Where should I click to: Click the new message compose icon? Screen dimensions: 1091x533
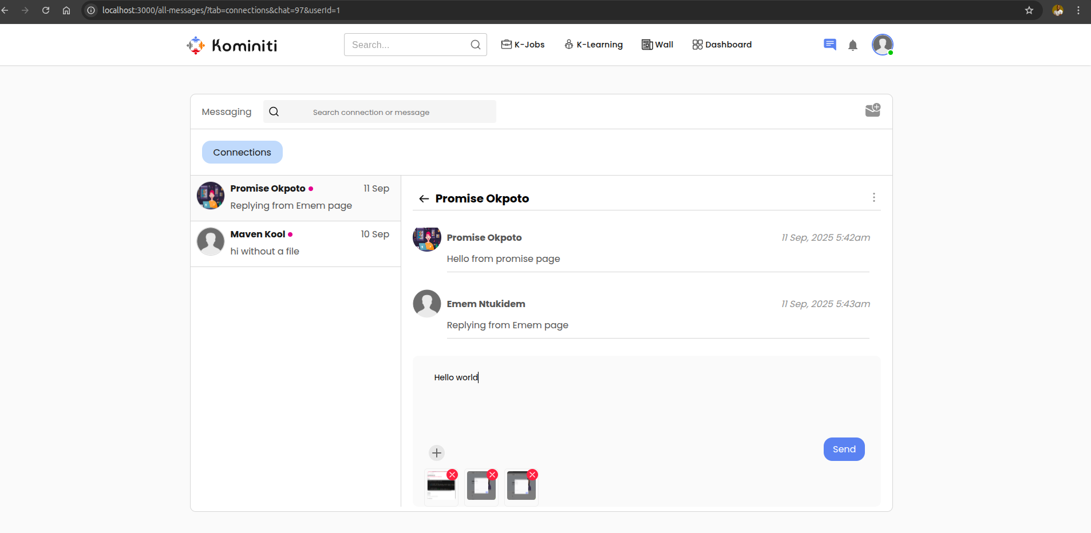pos(872,110)
